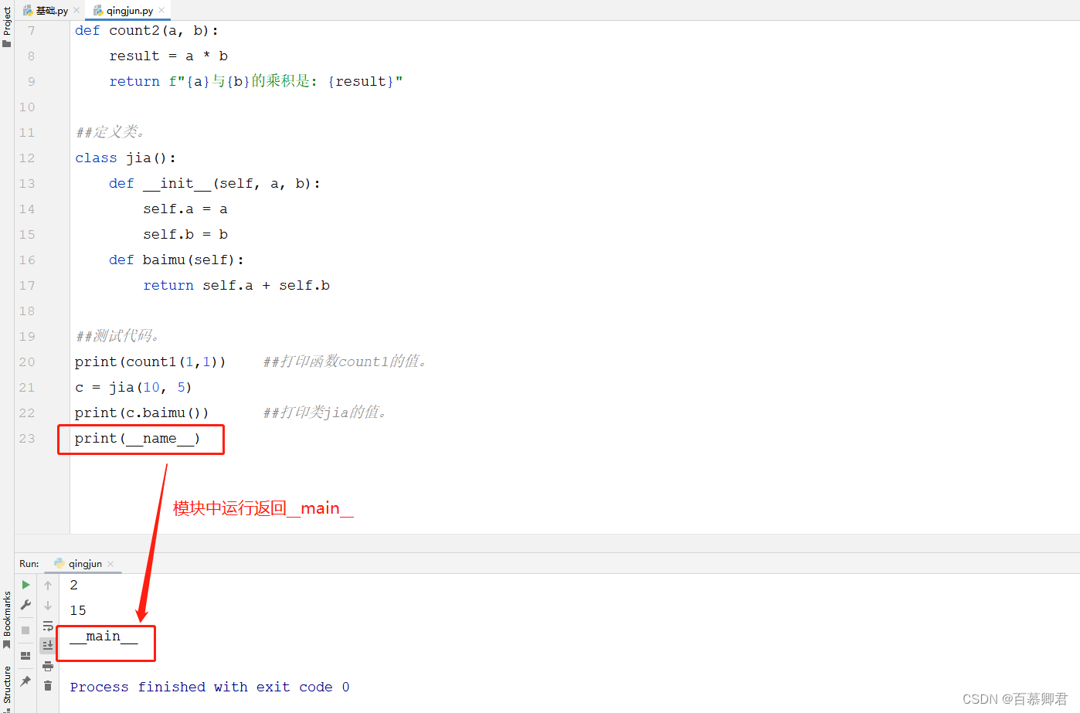1080x713 pixels.
Task: Open the Bookmarks tool window
Action: coord(7,619)
